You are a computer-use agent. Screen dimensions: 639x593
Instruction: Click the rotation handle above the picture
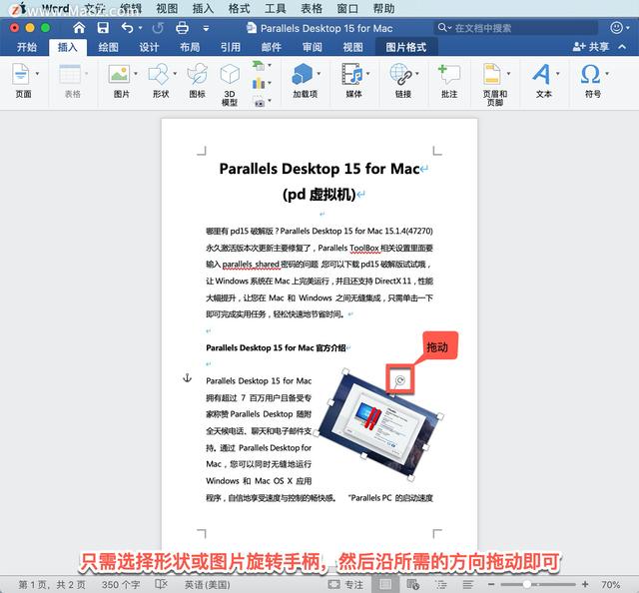click(400, 380)
